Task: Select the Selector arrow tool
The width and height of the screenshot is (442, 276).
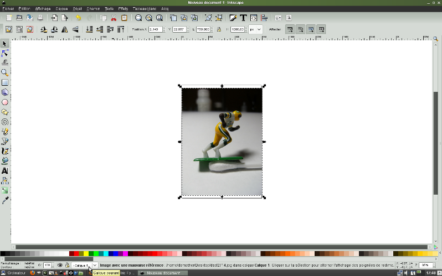Action: pyautogui.click(x=5, y=44)
